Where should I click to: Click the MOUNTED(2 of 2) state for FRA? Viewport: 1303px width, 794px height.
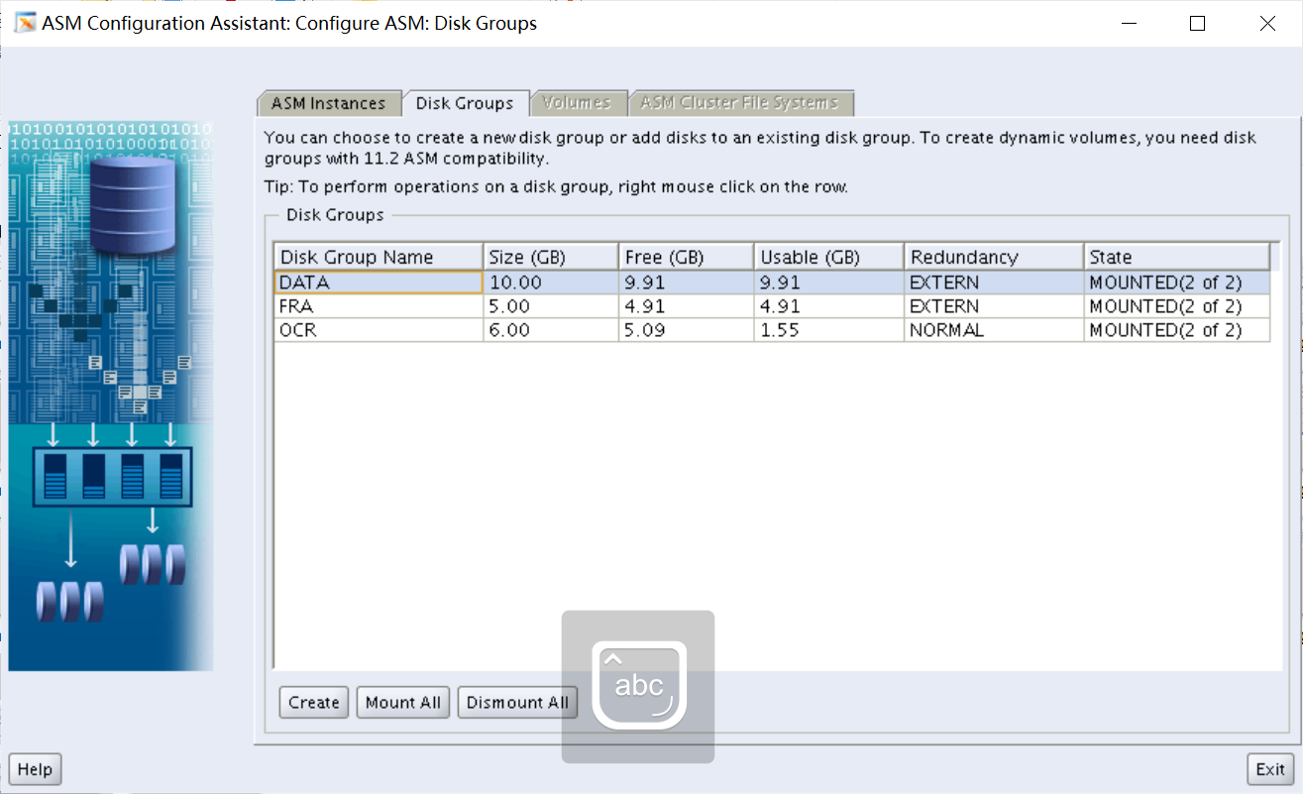[1176, 306]
